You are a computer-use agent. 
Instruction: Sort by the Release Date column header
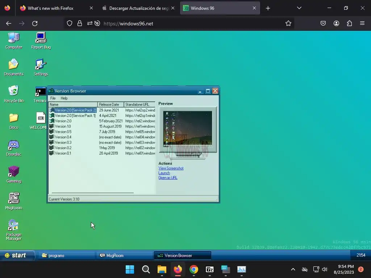[x=111, y=105]
